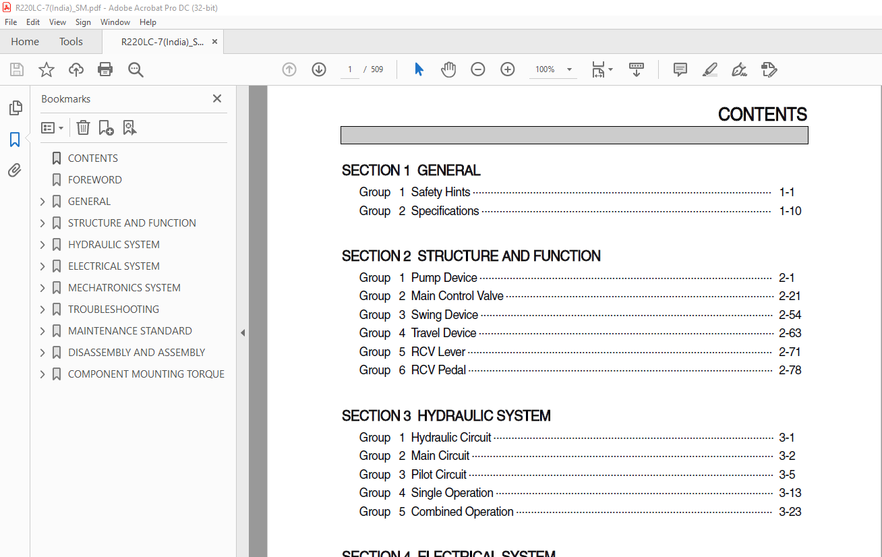Open the File menu
The width and height of the screenshot is (882, 557).
coord(11,22)
